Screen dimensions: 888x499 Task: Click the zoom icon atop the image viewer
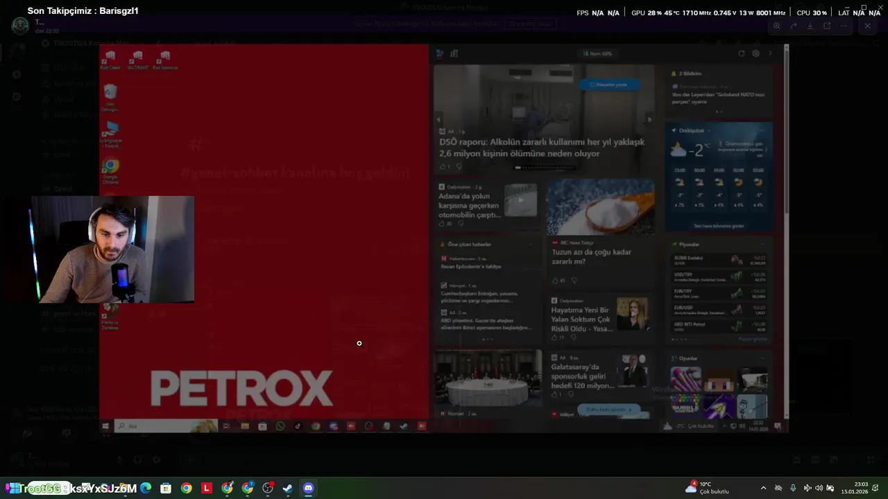[776, 26]
